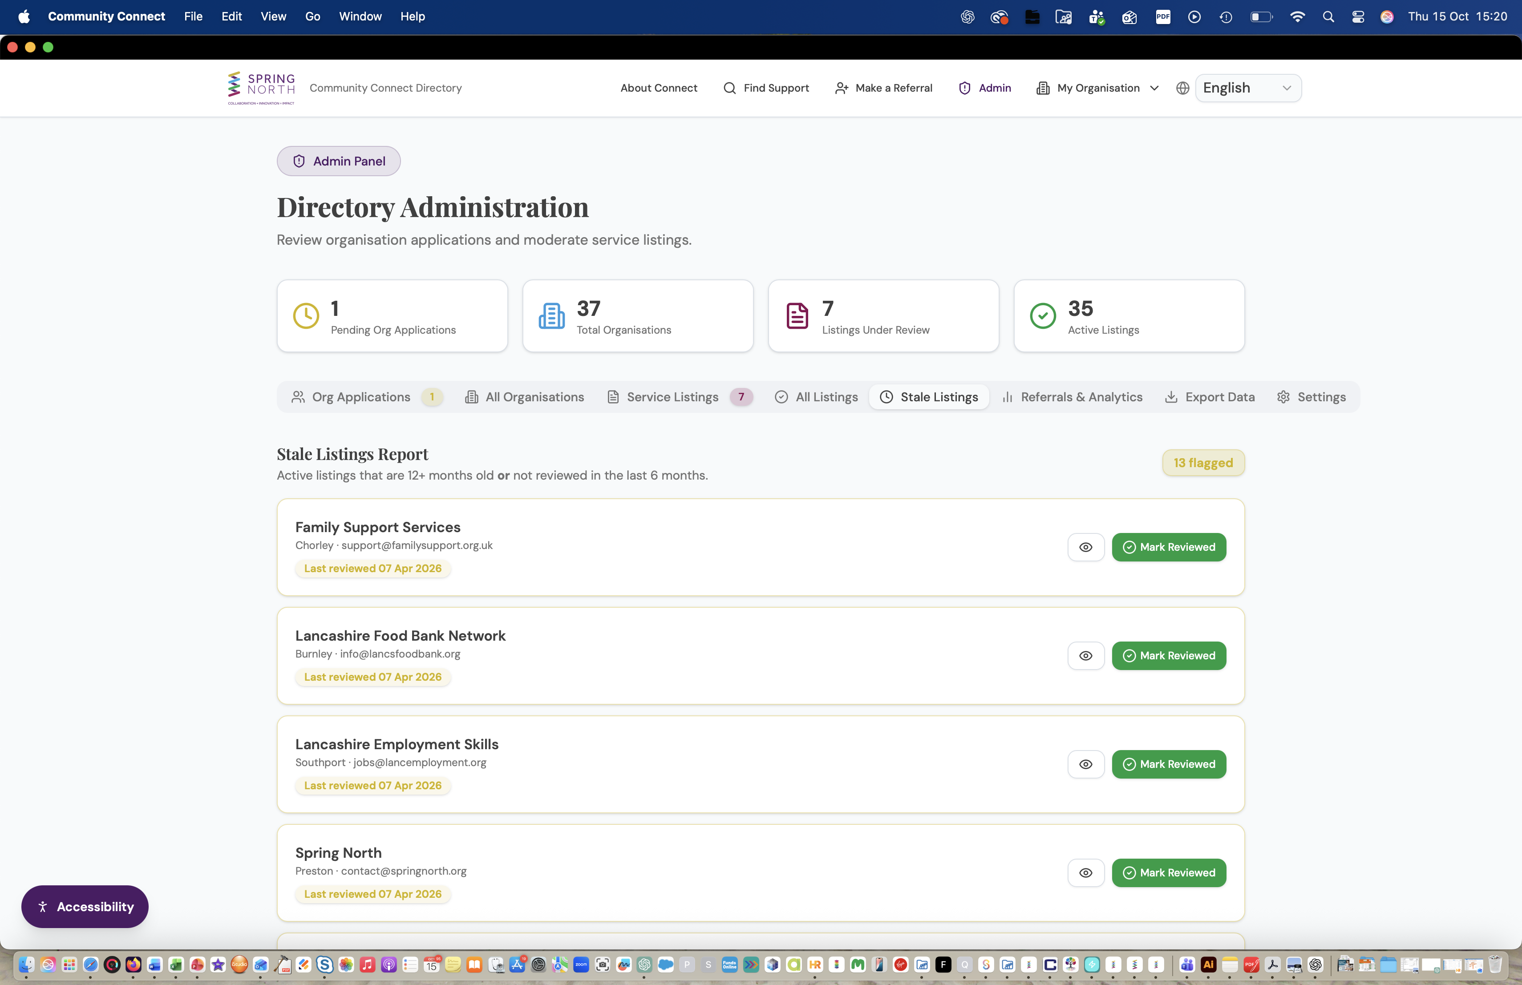Click the shield icon in Admin Panel badge
Screen dimensions: 1522x985
[x=299, y=161]
